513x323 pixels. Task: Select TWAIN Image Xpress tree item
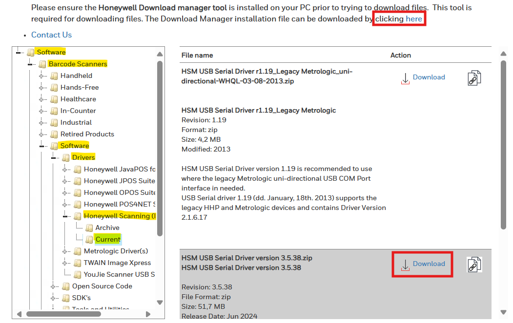(117, 263)
